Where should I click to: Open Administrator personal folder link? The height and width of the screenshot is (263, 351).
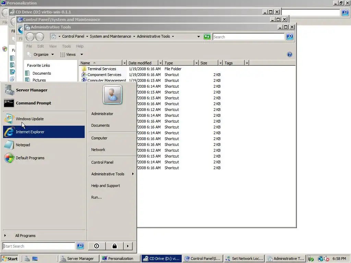102,114
